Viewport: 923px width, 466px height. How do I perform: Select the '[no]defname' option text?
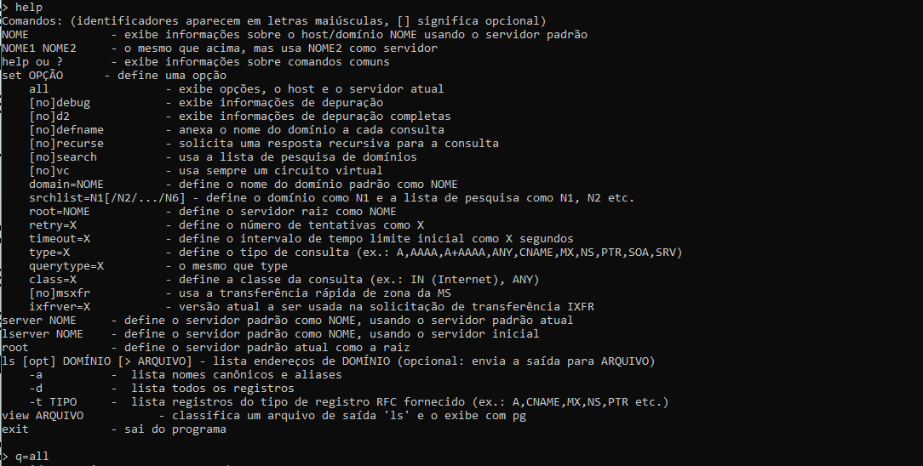click(x=66, y=129)
